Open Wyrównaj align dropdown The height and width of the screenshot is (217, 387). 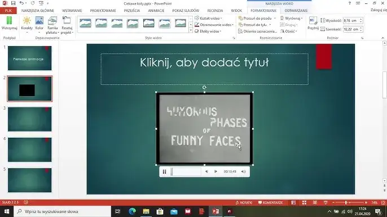[292, 18]
